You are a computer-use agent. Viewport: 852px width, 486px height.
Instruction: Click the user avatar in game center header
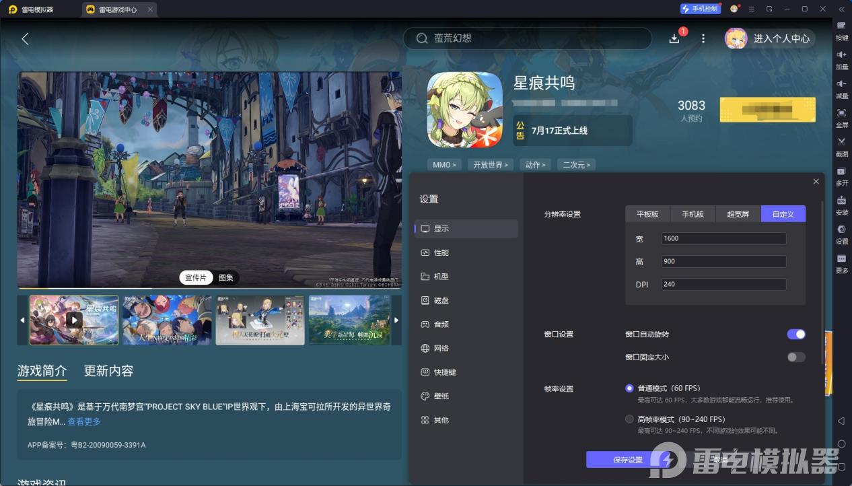click(736, 38)
